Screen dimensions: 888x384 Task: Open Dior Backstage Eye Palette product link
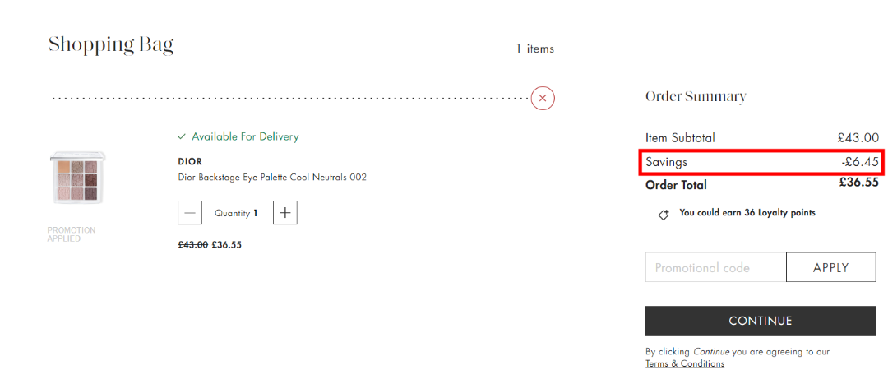coord(272,178)
